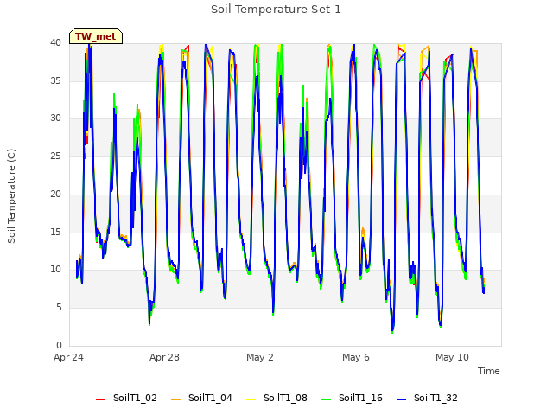The image size is (553, 415).
Task: Toggle the SoilT1_02 legend entry
Action: [x=126, y=398]
